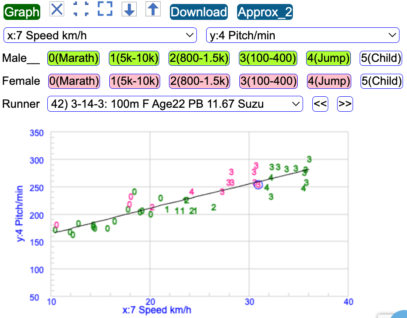Click the X close icon in toolbar
The width and height of the screenshot is (407, 318).
[57, 9]
